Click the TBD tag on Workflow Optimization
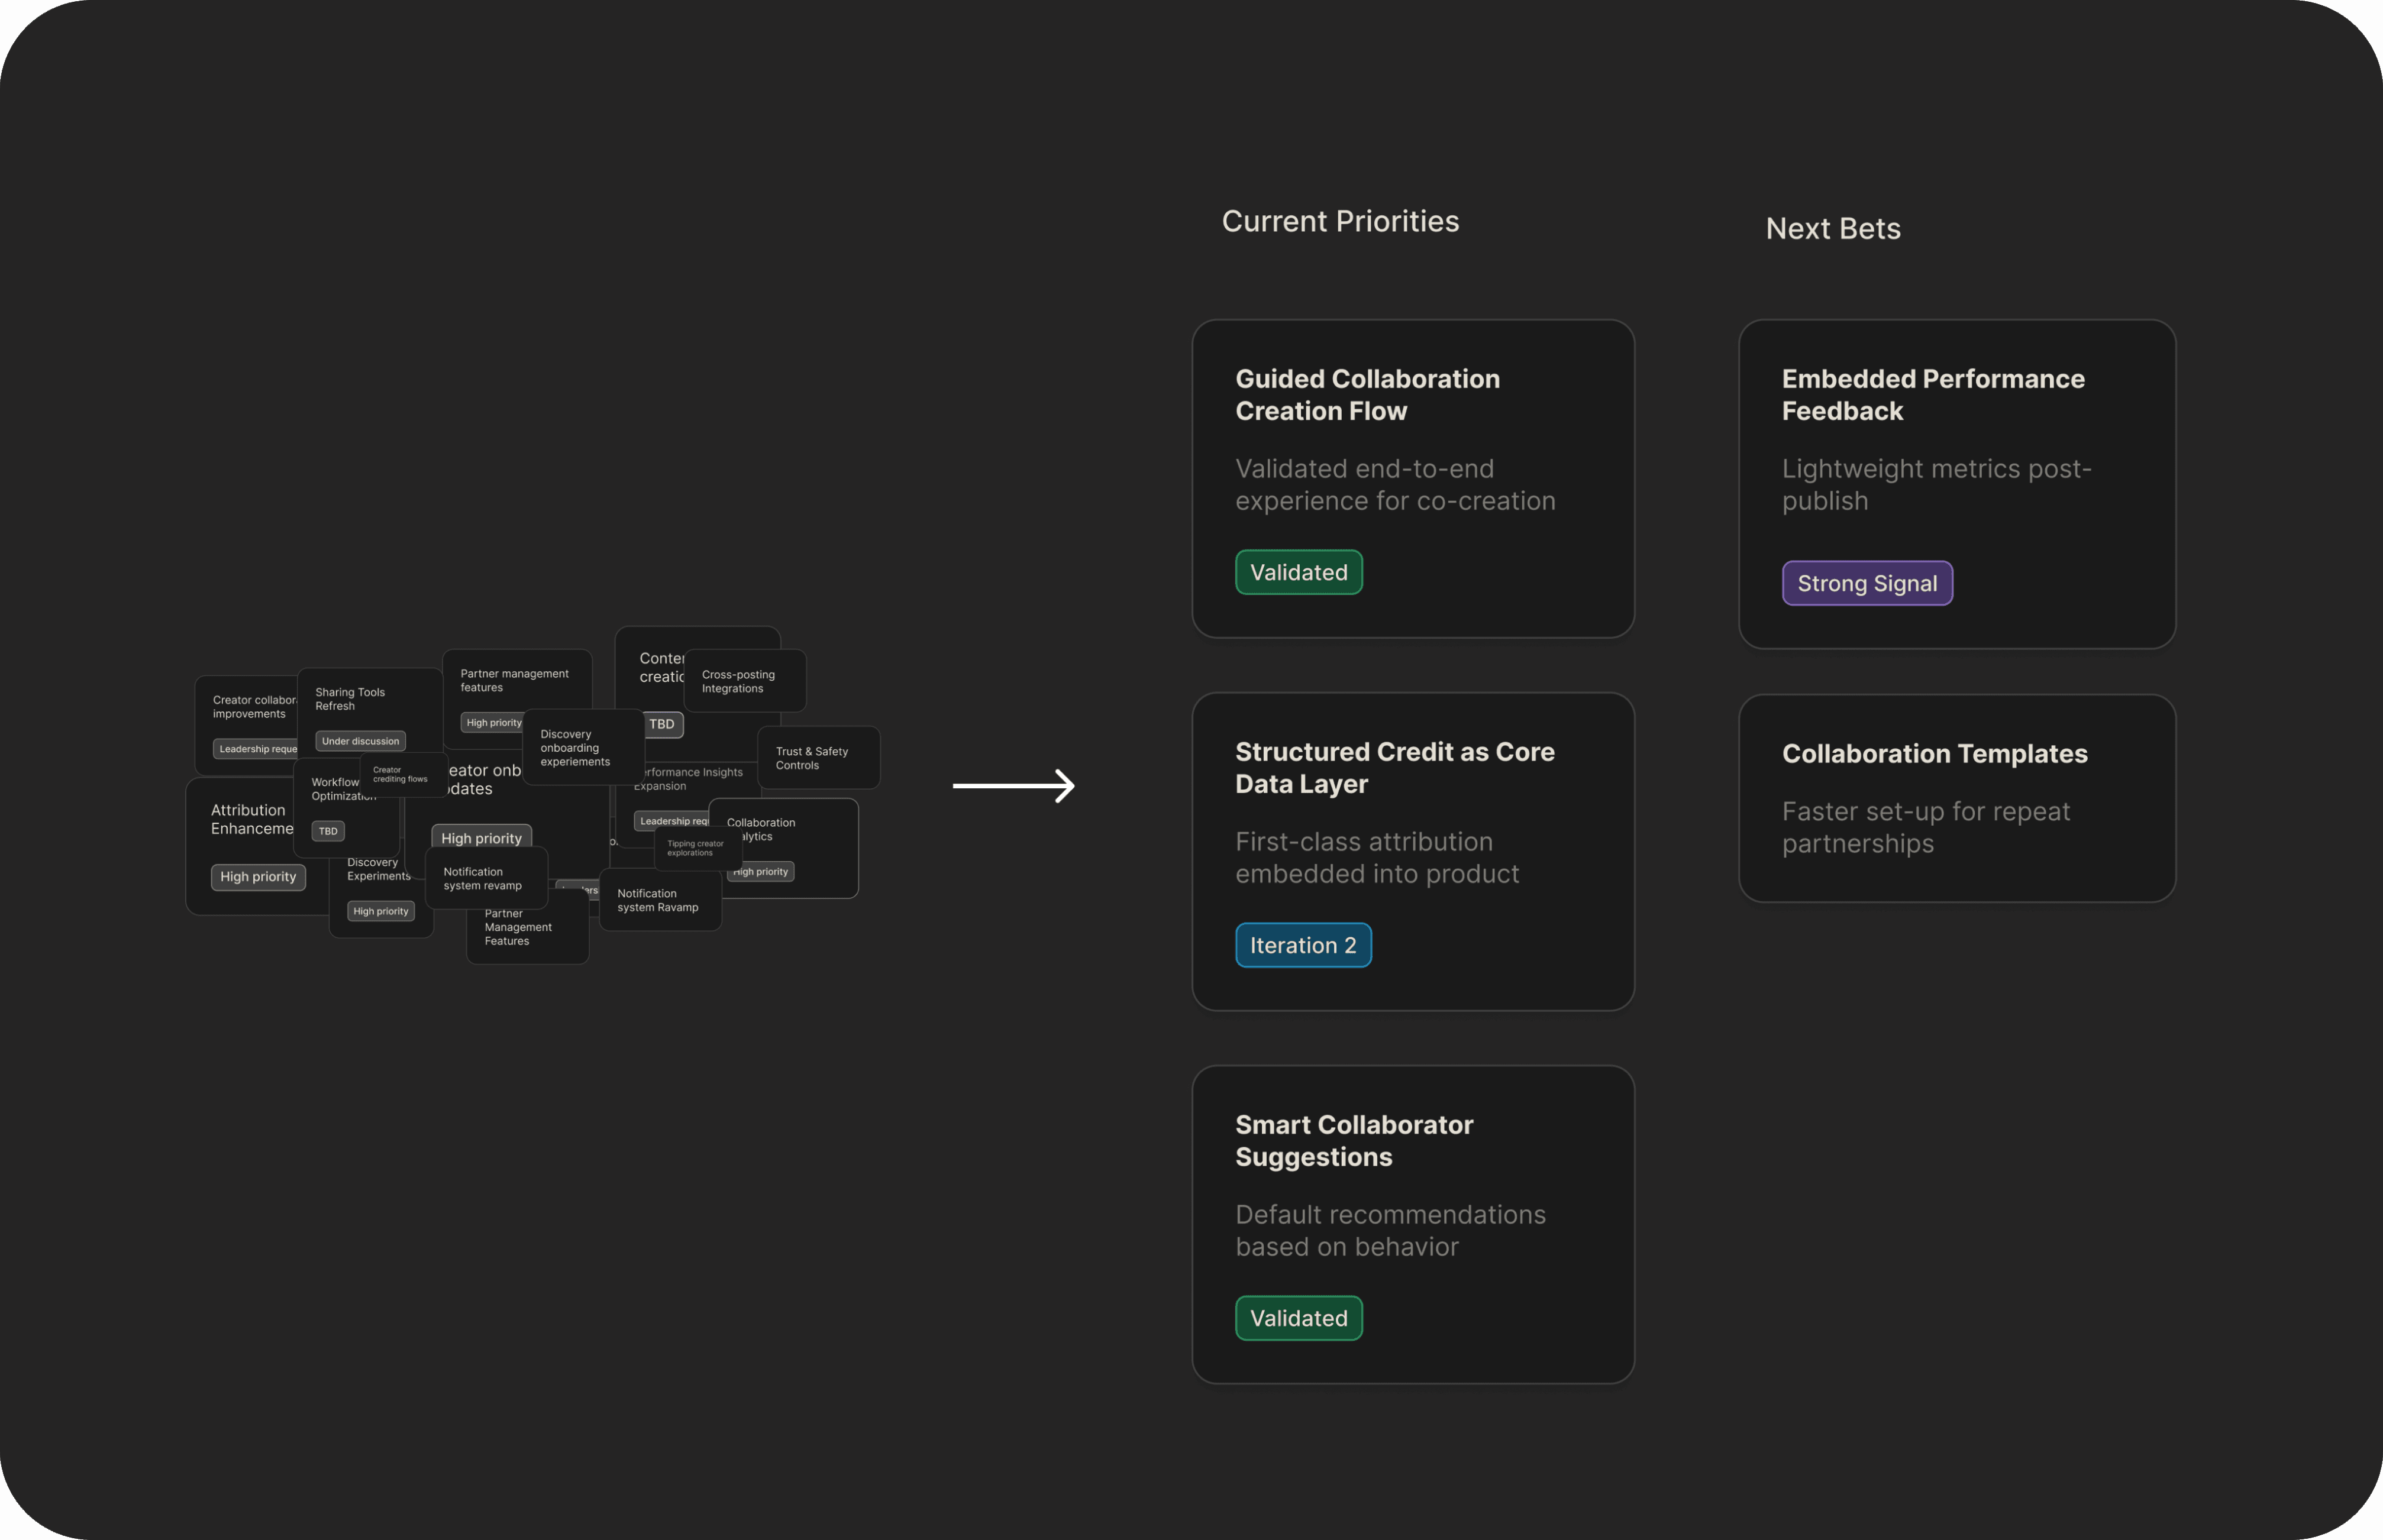Image resolution: width=2383 pixels, height=1540 pixels. click(328, 831)
